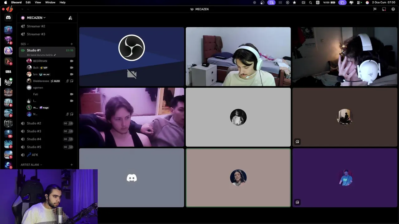Click pencil icon to edit channel status

click(x=55, y=55)
